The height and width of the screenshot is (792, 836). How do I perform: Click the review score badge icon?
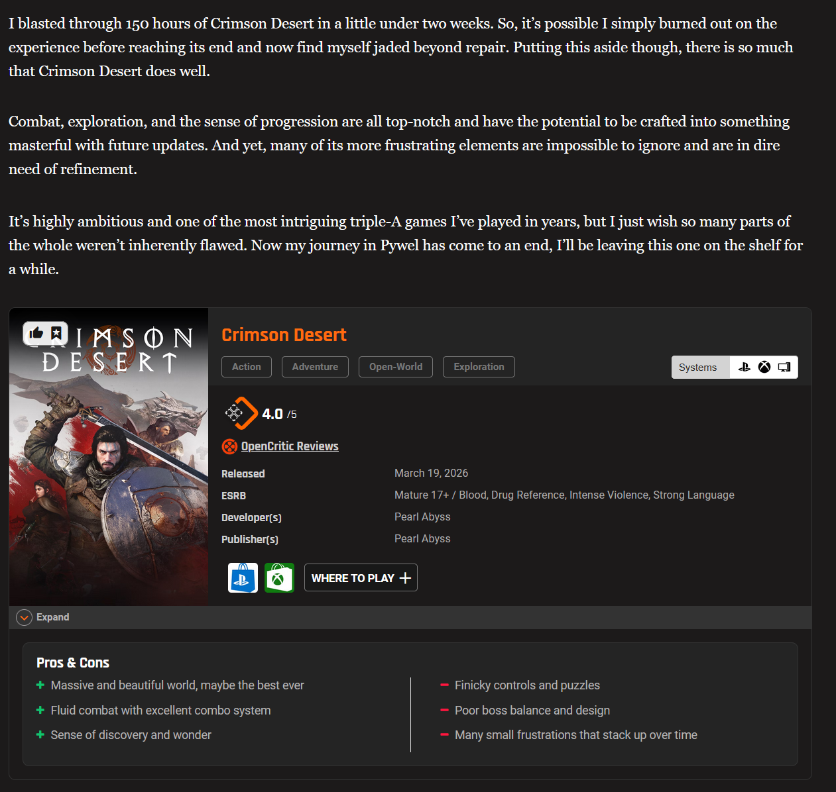click(x=241, y=413)
